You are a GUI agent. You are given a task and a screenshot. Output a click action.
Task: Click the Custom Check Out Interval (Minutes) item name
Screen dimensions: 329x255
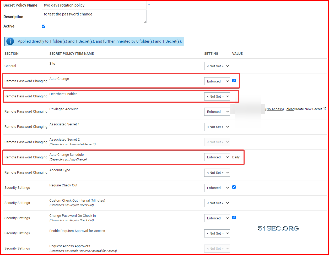pos(77,201)
